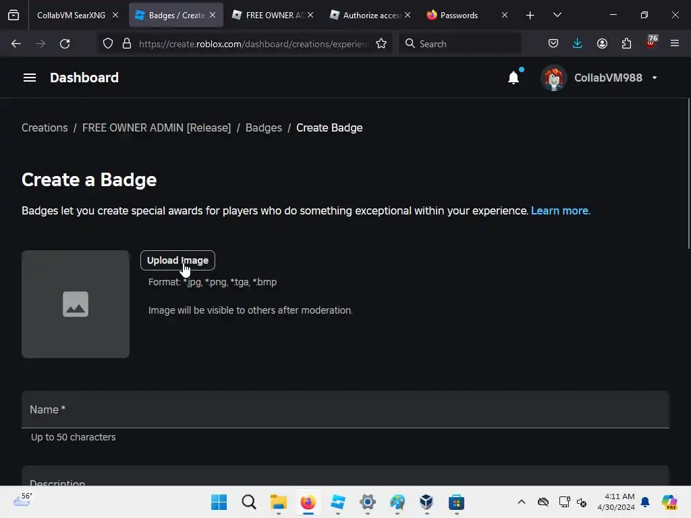The width and height of the screenshot is (691, 518).
Task: Open Roblox Studio from taskbar
Action: click(338, 502)
